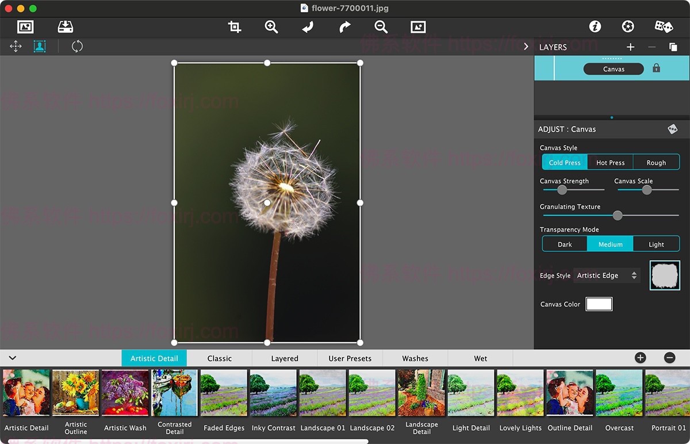Open the Canvas Color swatch
This screenshot has width=690, height=444.
(599, 304)
